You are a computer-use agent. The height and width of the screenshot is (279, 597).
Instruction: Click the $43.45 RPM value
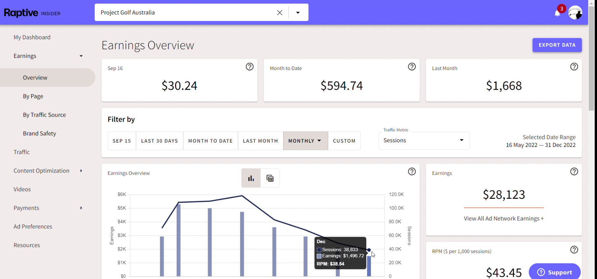click(x=504, y=272)
